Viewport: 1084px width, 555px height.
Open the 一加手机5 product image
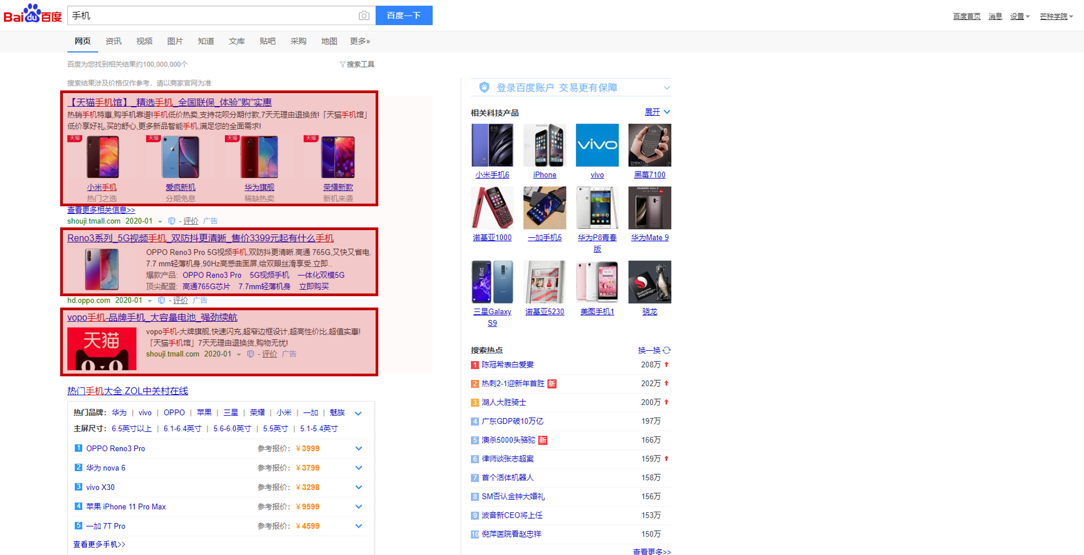[545, 208]
